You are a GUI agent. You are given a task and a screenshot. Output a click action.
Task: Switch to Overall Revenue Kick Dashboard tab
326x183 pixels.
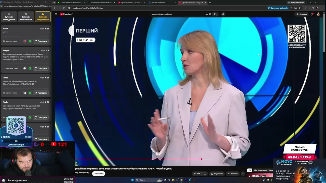point(71,3)
